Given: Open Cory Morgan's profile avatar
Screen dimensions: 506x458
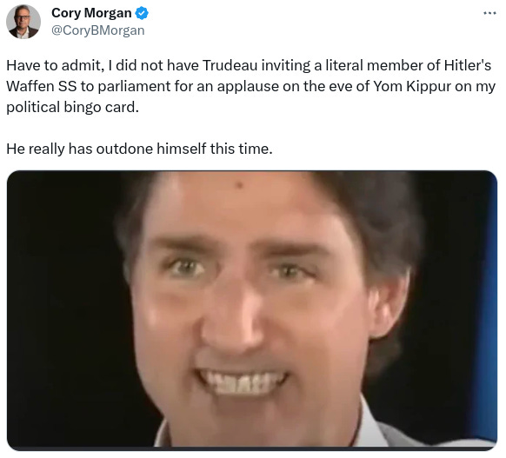Looking at the screenshot, I should pos(23,22).
